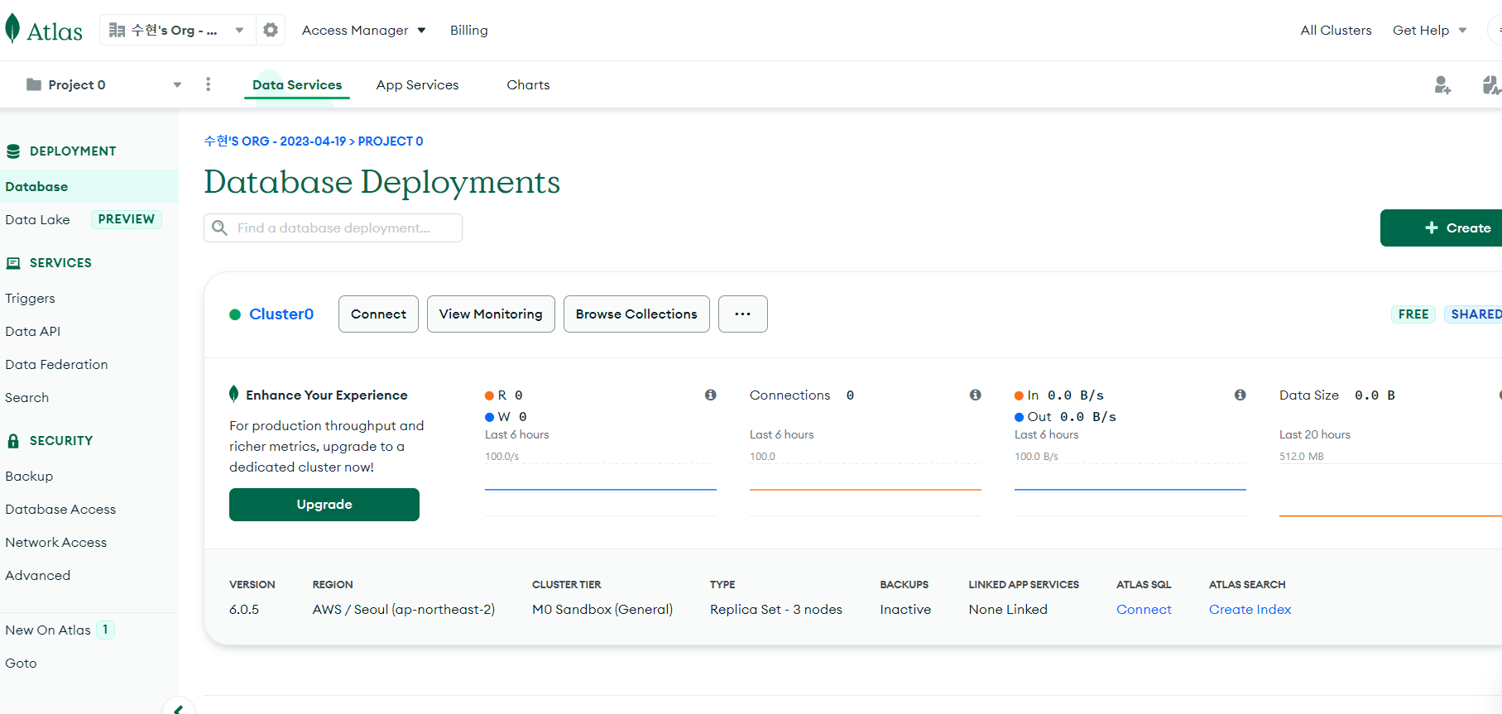The width and height of the screenshot is (1502, 714).
Task: Open Database Access settings
Action: coord(60,509)
